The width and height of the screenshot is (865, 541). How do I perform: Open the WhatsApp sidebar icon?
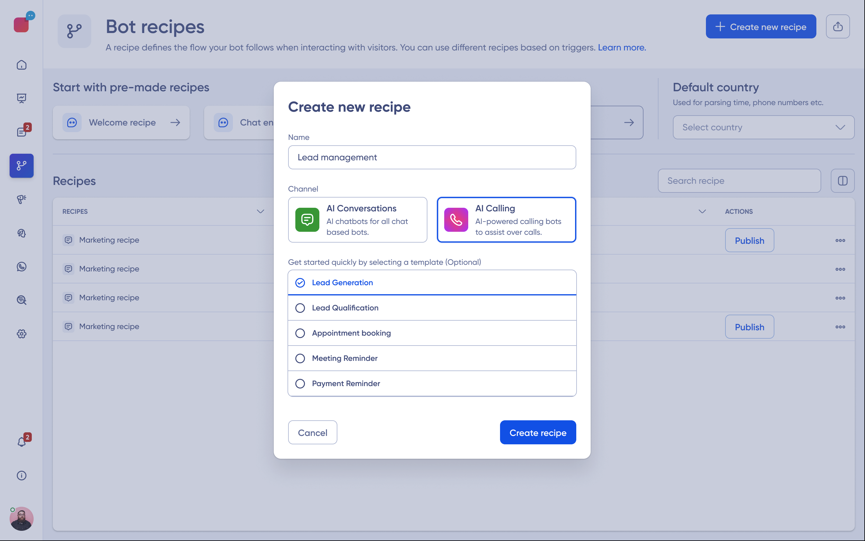(22, 267)
